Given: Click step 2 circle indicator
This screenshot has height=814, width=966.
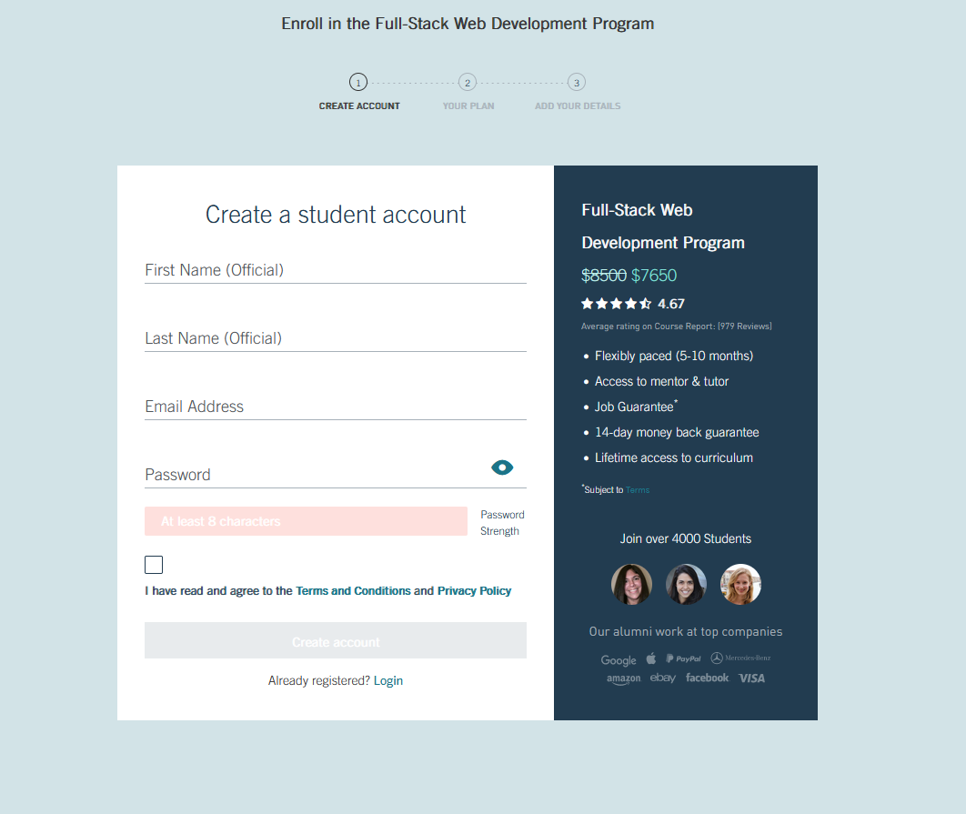Looking at the screenshot, I should pyautogui.click(x=468, y=83).
